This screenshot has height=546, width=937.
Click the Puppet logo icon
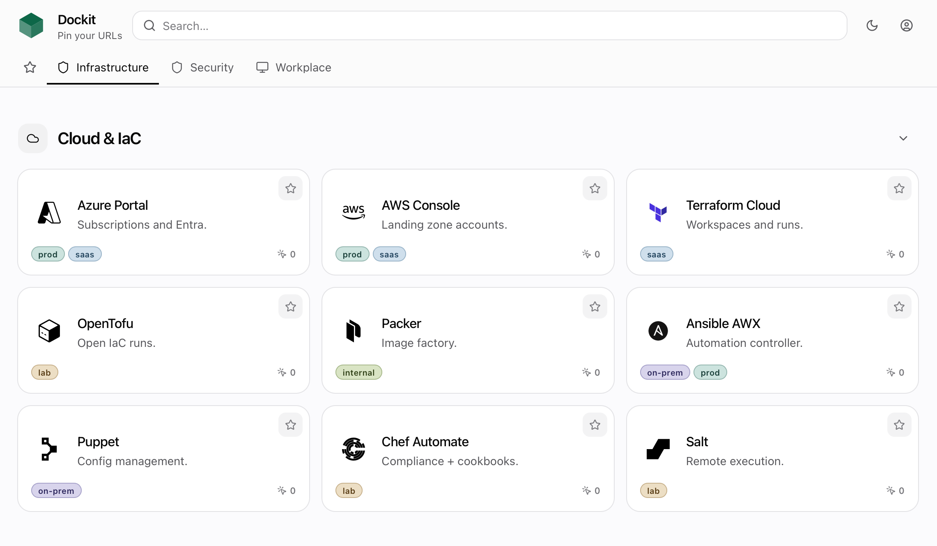click(x=49, y=449)
